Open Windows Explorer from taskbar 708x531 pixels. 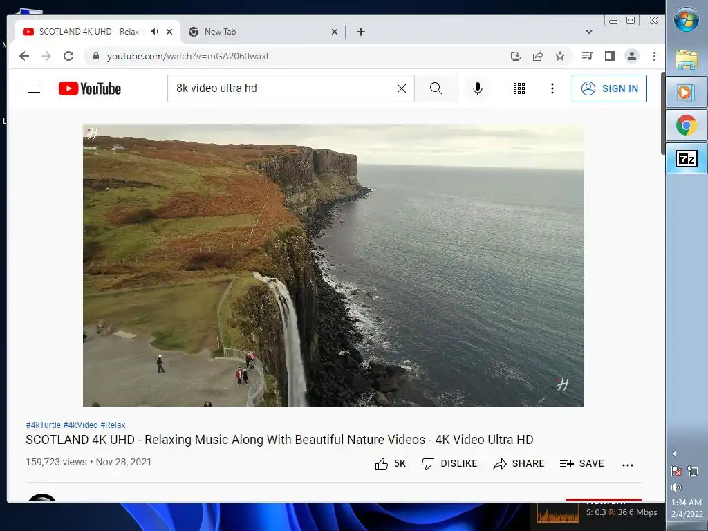click(687, 59)
